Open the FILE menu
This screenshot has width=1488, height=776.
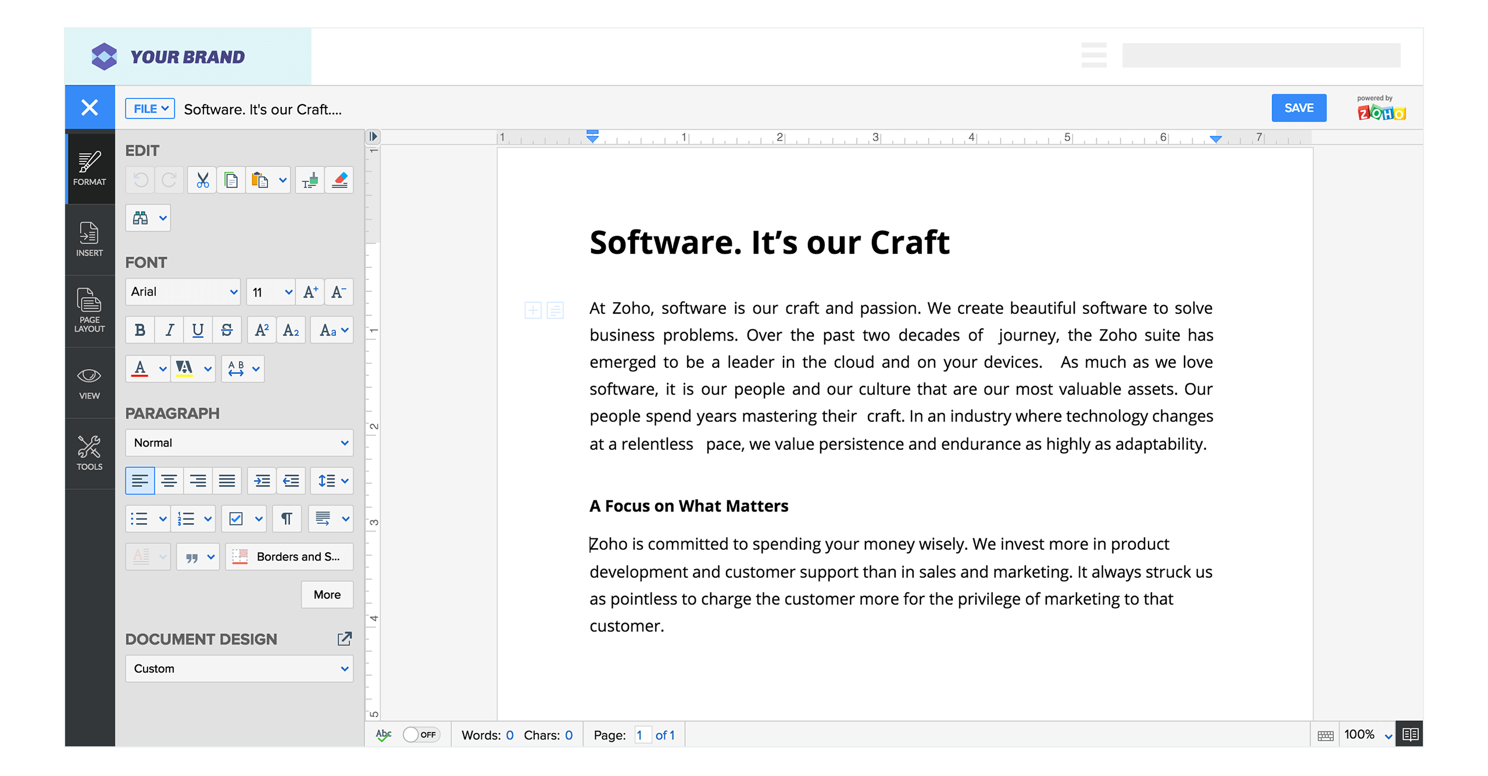coord(150,108)
